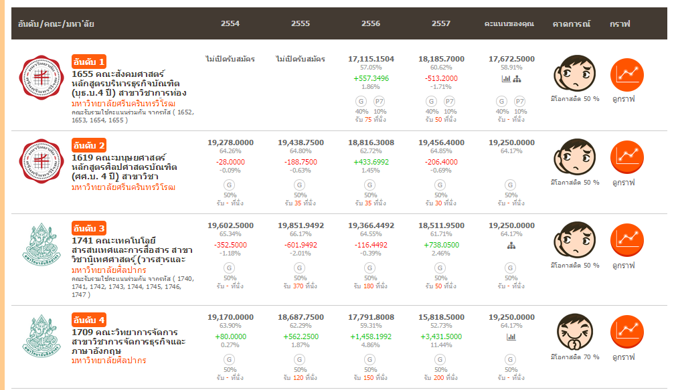Click difference value +1,458.1992
The width and height of the screenshot is (674, 390).
(x=371, y=336)
